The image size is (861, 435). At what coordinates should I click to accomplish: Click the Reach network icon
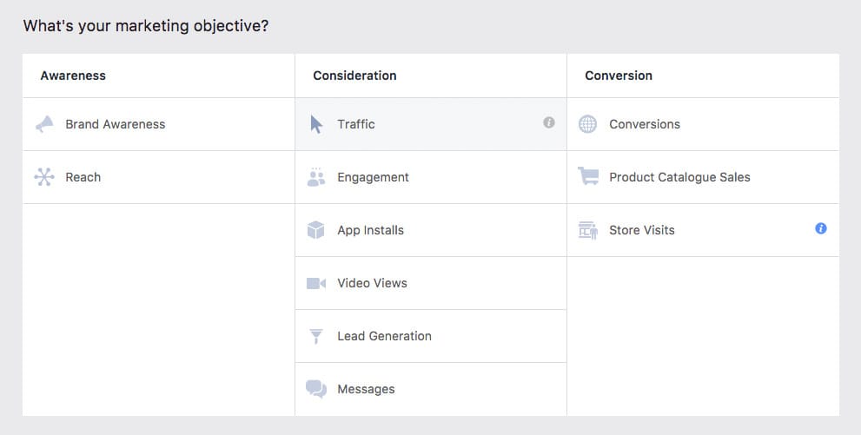coord(44,177)
